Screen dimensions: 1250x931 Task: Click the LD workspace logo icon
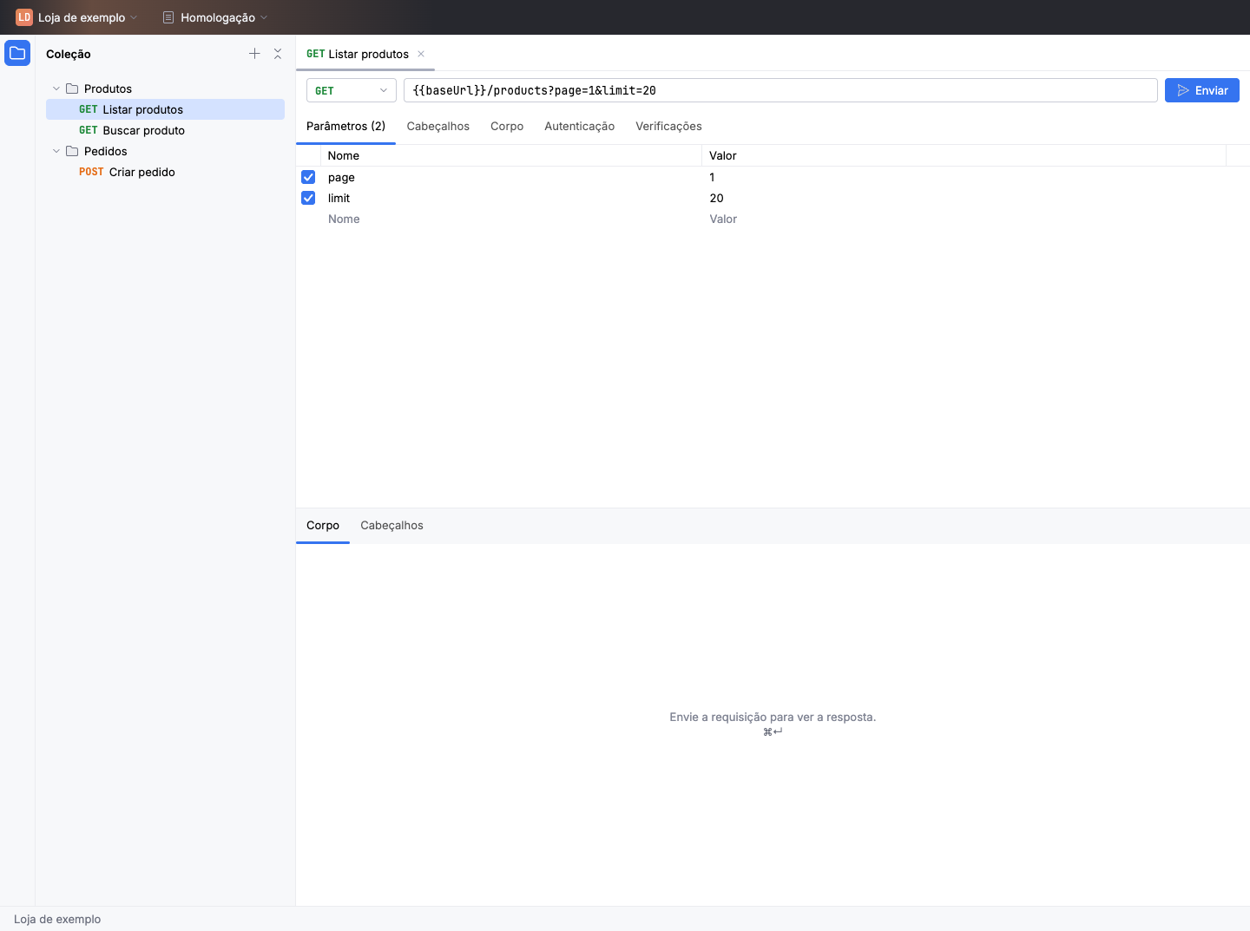pyautogui.click(x=24, y=17)
